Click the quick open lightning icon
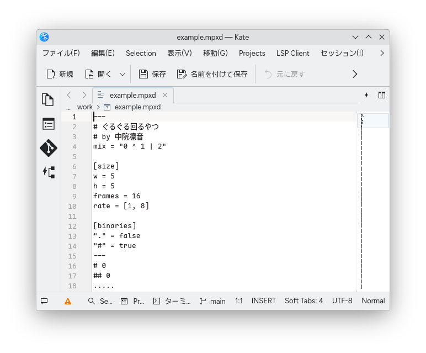 click(x=366, y=95)
